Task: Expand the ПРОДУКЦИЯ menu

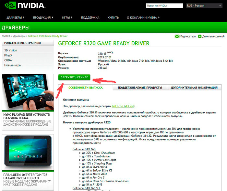Action: pyautogui.click(x=43, y=17)
